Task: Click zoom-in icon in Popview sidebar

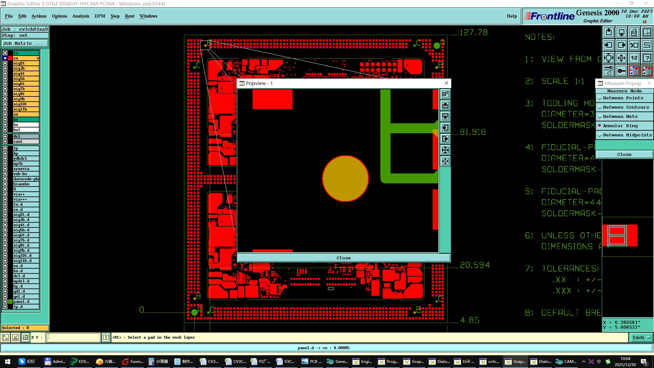Action: tap(445, 150)
